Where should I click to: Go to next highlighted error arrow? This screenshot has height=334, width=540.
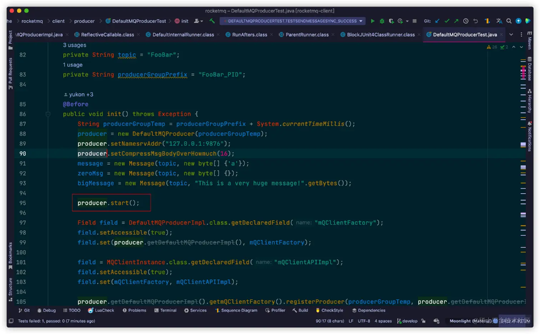coord(521,47)
